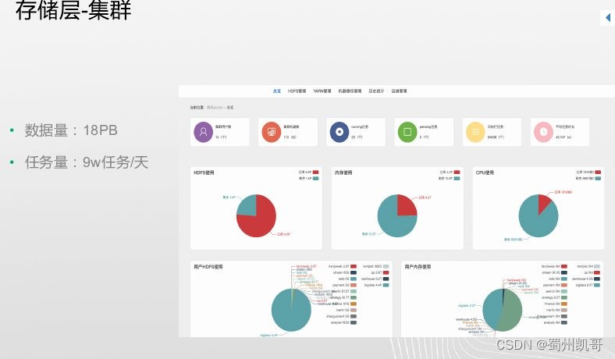Click the 用户HDFS使用 chart title
Image resolution: width=615 pixels, height=359 pixels.
click(208, 267)
